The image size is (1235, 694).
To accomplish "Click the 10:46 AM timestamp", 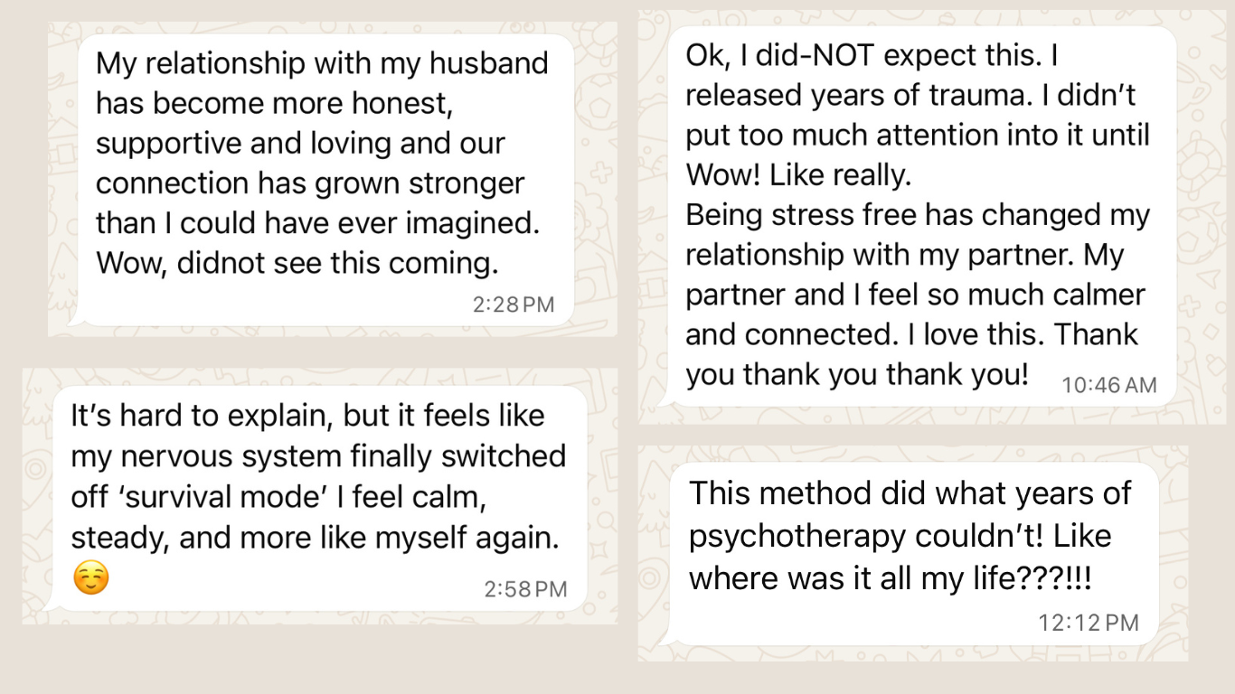I will coord(1108,385).
